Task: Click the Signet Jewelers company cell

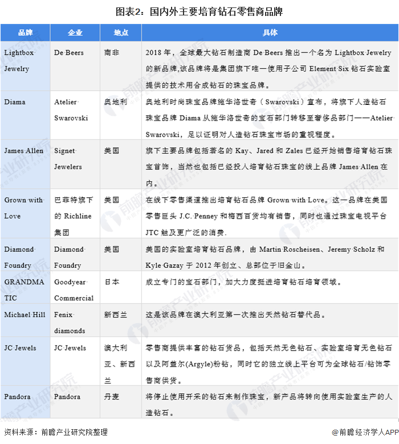Action: (75, 164)
